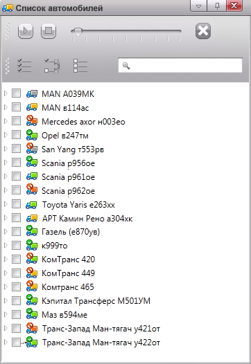251x364 pixels.
Task: Select the Кэпитал Трансферс М501УМ row text
Action: (96, 301)
